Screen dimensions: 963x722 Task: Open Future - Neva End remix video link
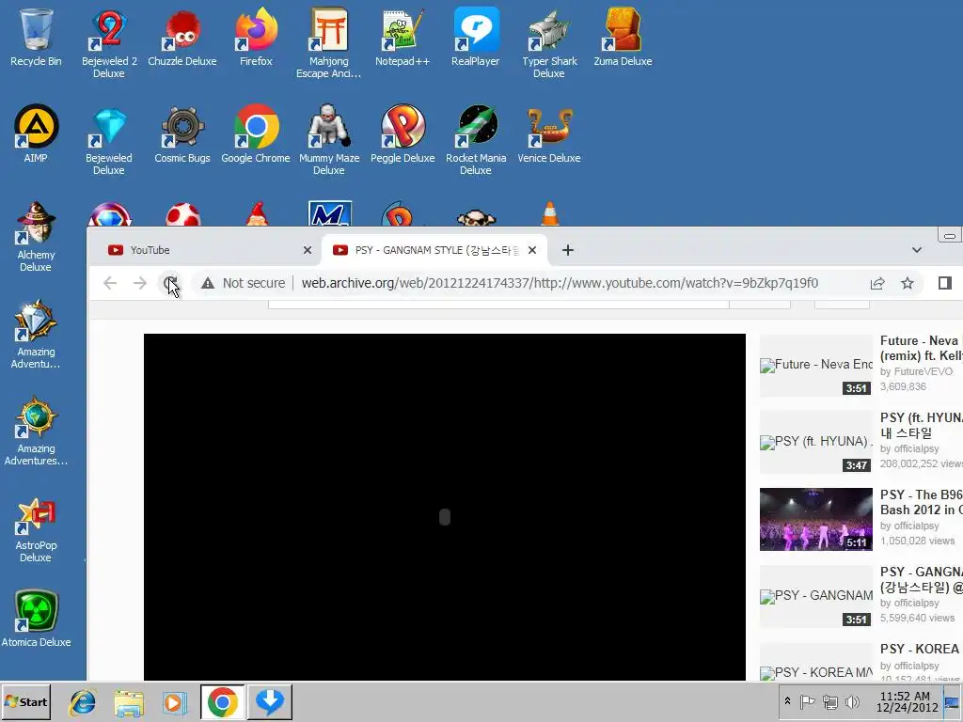[922, 348]
